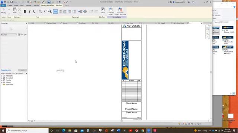
Task: Click the Client Name label in title block
Action: 131,103
